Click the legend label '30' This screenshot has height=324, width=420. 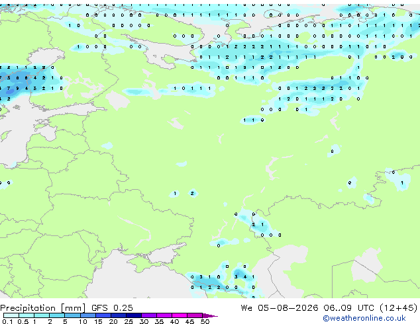(144, 321)
